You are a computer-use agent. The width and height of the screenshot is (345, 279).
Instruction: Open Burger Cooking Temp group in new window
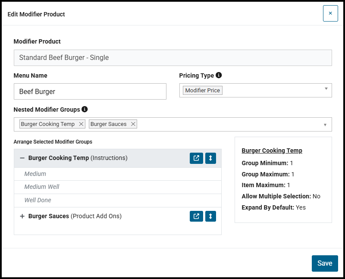196,158
